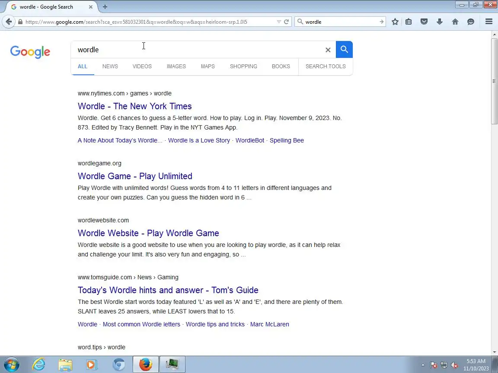Reload the page with the refresh icon
This screenshot has width=498, height=373.
tap(286, 22)
